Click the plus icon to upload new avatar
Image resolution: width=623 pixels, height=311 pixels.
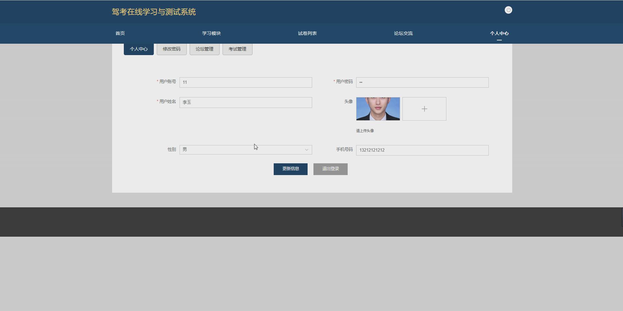(x=424, y=109)
